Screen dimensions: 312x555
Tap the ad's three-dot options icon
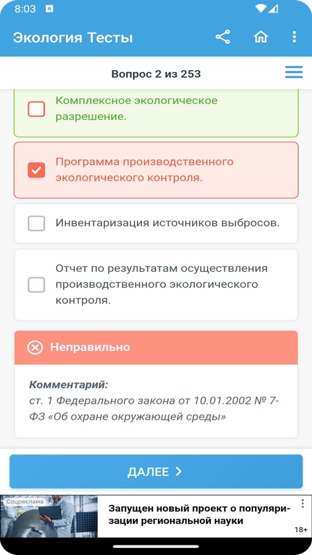[302, 504]
